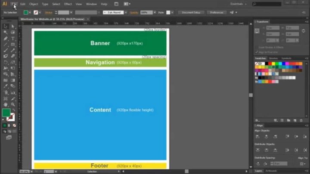Create new swatch icon in Swatches panel
Viewport: 310px width, 174px height.
click(x=295, y=120)
